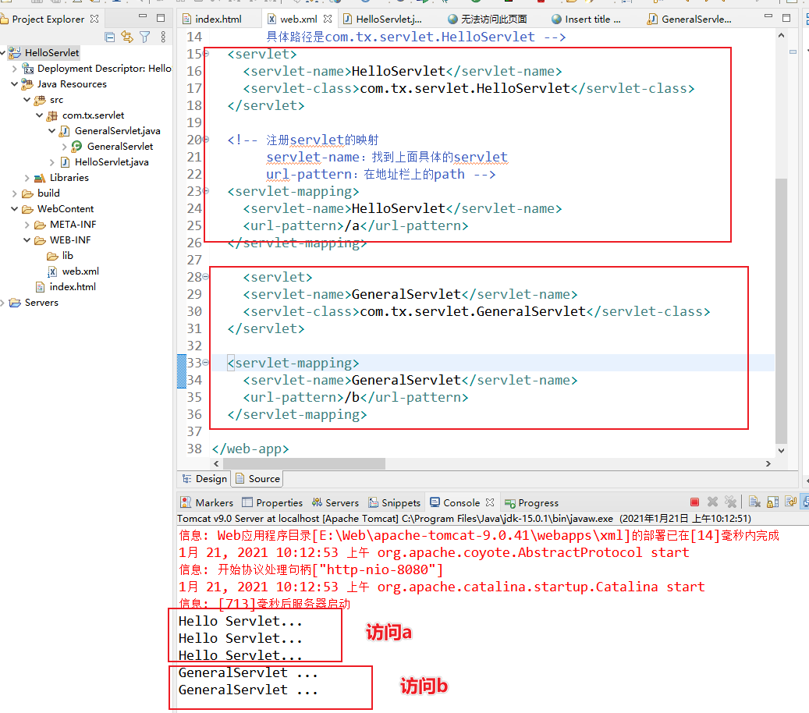Collapse the WebContent folder
The width and height of the screenshot is (809, 713).
pos(15,208)
